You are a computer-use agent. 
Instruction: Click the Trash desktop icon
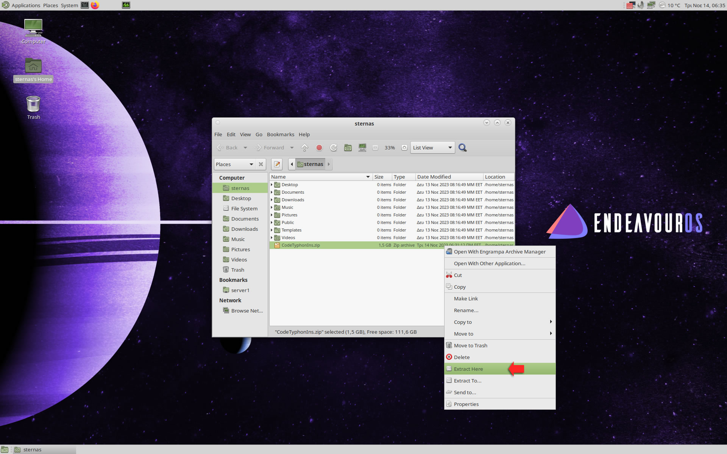(x=33, y=107)
